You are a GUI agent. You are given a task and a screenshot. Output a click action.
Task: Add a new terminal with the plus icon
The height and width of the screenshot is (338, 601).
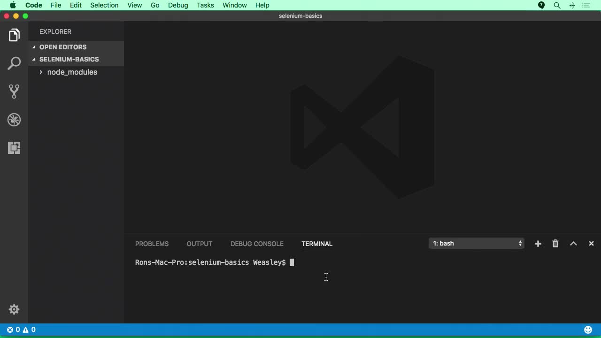click(538, 243)
